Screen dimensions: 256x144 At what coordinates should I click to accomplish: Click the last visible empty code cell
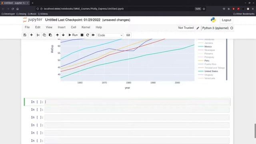pyautogui.click(x=137, y=141)
